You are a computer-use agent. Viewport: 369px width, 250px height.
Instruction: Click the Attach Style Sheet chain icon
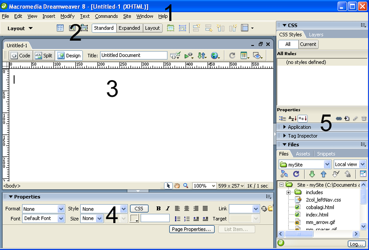click(x=339, y=118)
